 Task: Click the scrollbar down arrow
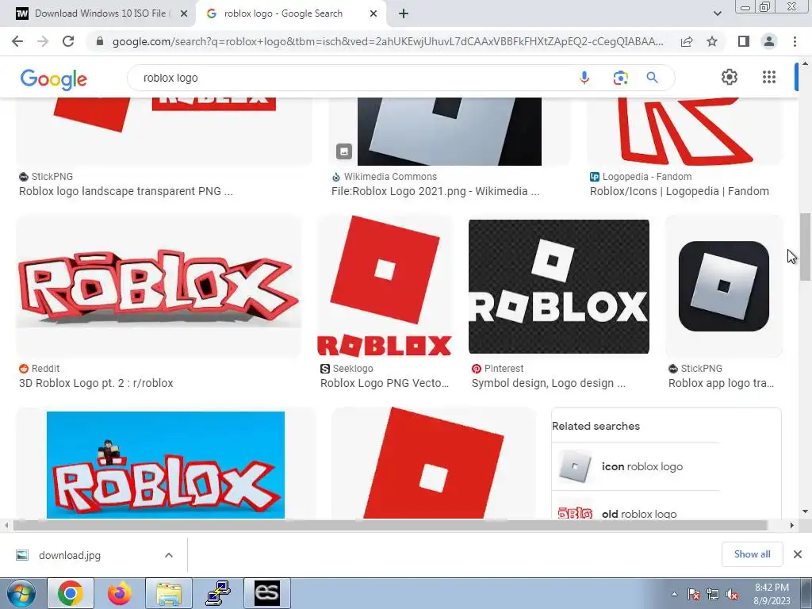(805, 512)
